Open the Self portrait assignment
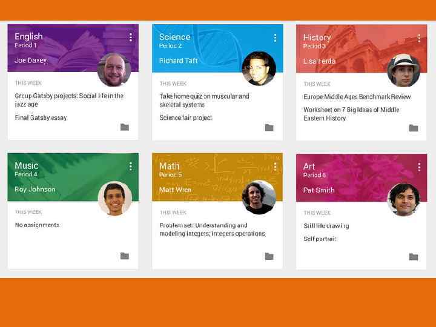Screen dimensions: 436x327 click(320, 239)
